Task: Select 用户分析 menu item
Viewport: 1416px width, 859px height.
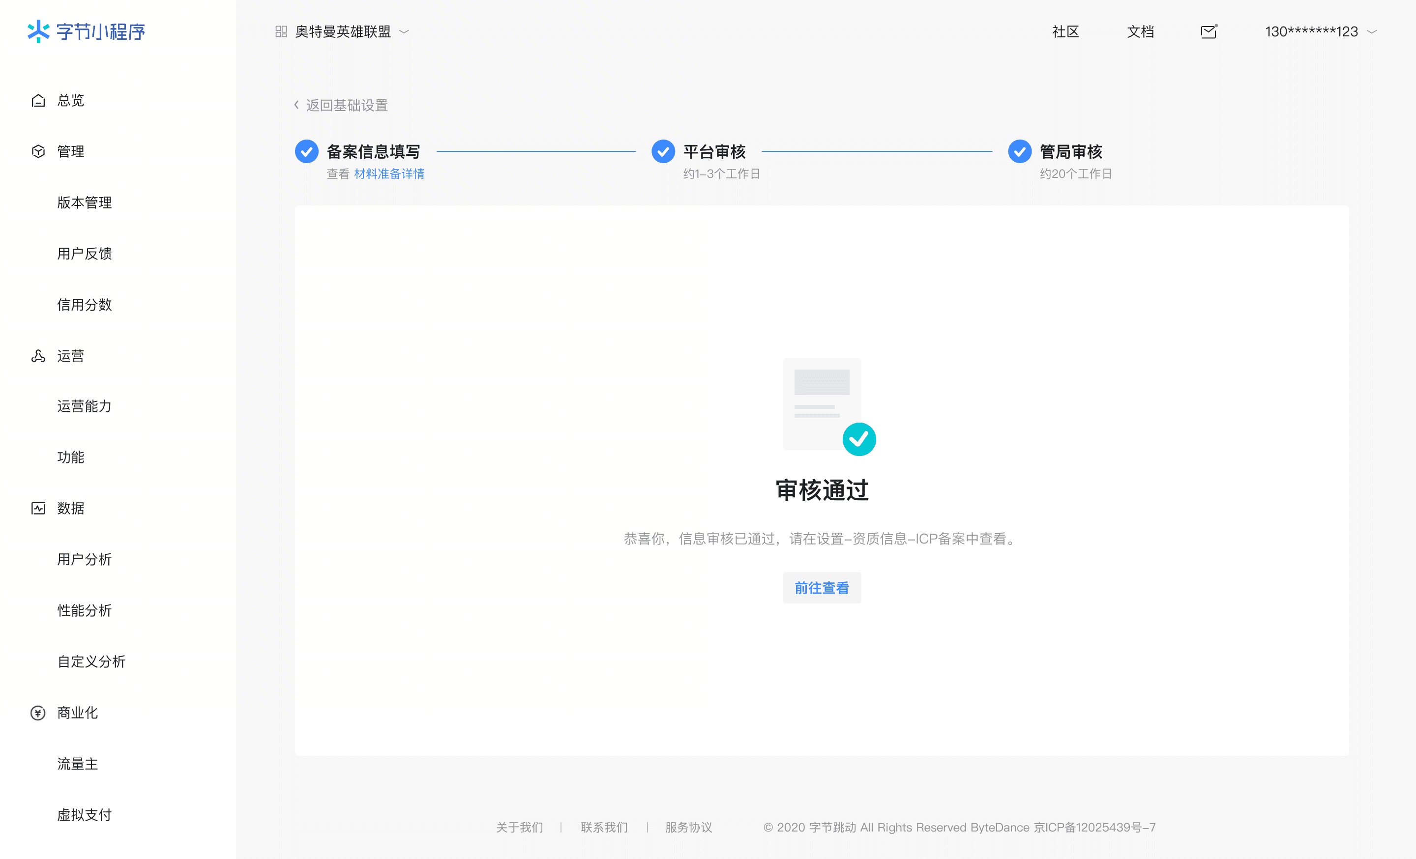Action: point(85,559)
